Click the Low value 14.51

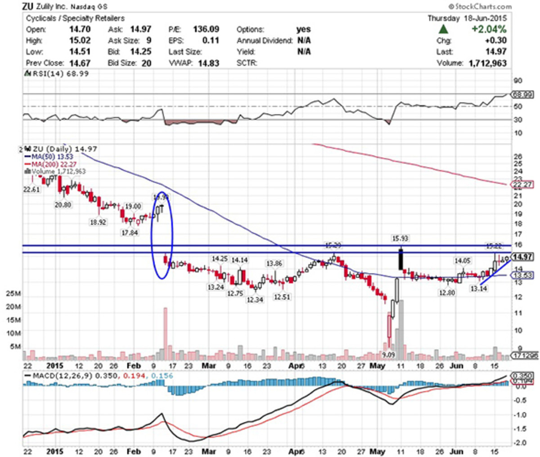(80, 52)
